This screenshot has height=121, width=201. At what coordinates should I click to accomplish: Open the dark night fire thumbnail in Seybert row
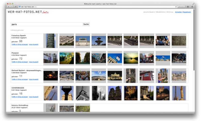pos(51,76)
